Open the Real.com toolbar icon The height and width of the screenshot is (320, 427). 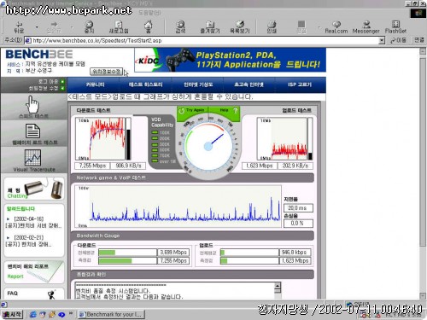click(x=336, y=24)
